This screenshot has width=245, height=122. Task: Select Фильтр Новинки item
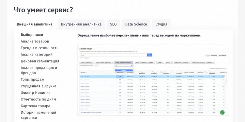[x=36, y=93]
